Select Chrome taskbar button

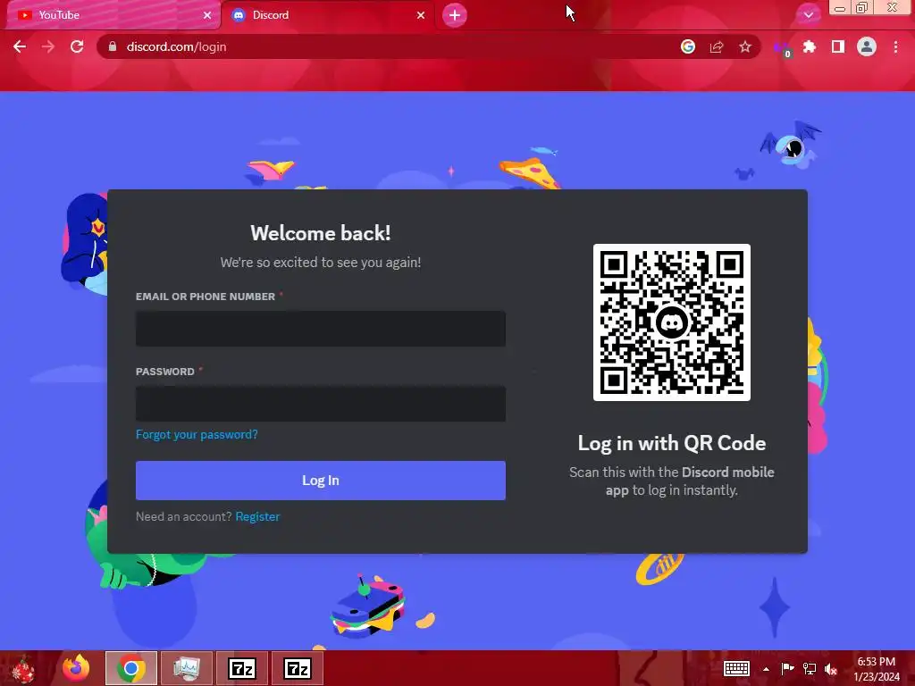(x=130, y=668)
